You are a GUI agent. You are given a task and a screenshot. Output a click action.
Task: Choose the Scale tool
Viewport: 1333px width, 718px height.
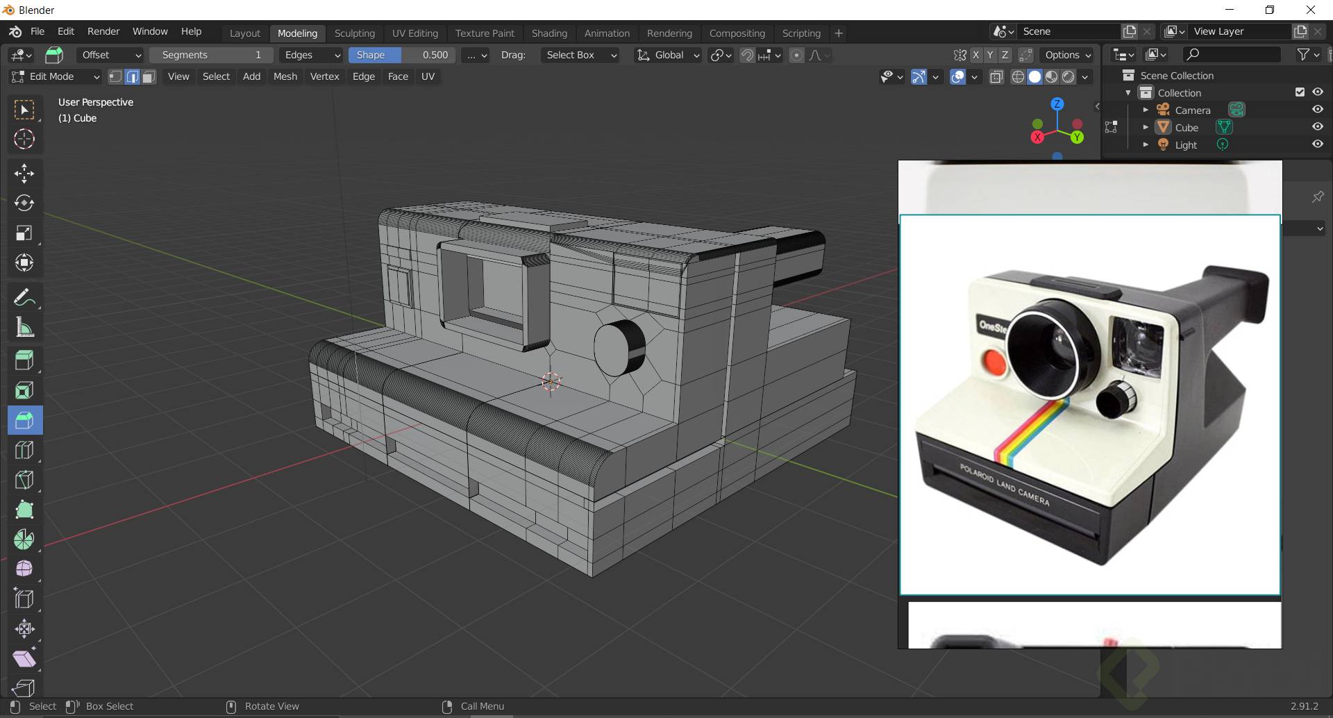[24, 233]
